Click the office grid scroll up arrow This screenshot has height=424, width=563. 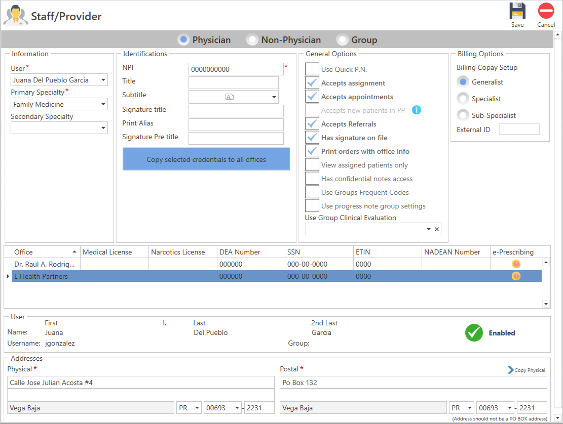click(x=546, y=263)
